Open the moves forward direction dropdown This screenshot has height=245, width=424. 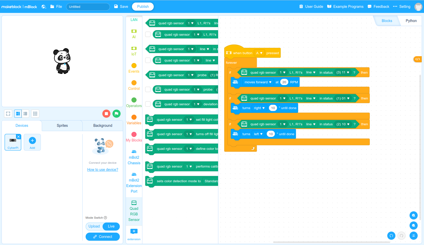[258, 82]
